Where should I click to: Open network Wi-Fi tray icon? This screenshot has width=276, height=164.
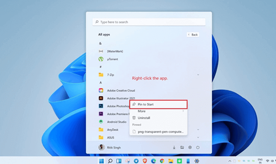tap(267, 161)
